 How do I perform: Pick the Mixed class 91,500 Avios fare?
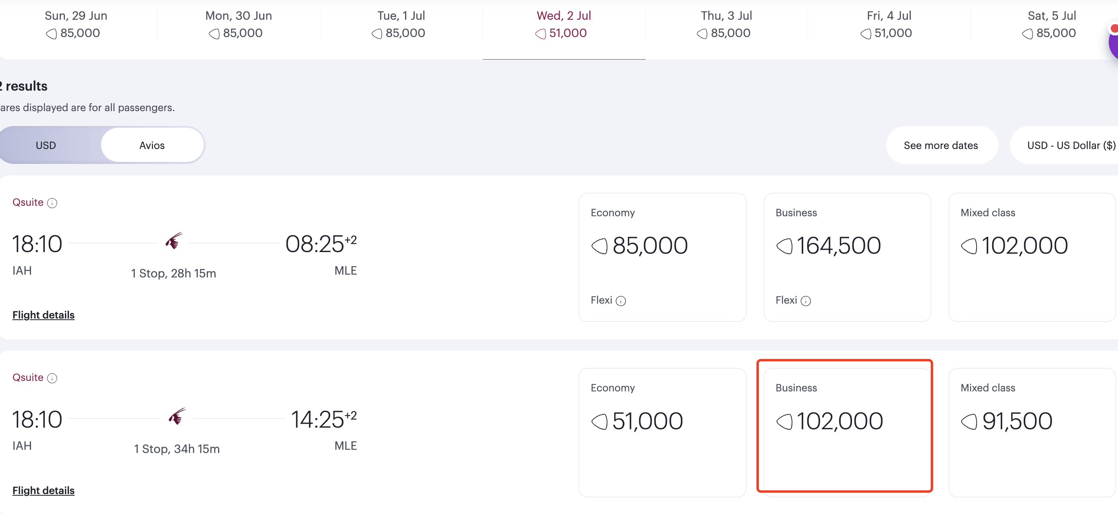[1032, 432]
